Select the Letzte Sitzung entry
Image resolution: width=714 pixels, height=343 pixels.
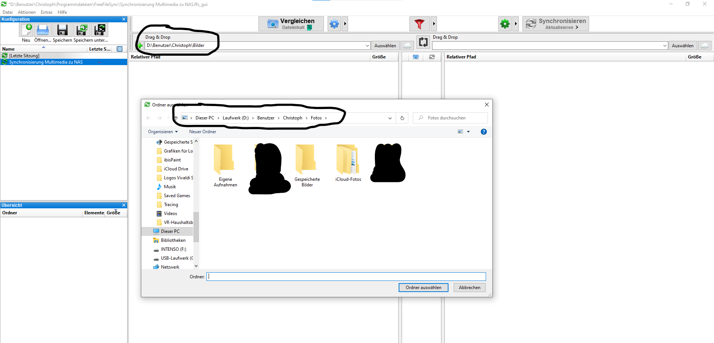[x=64, y=56]
